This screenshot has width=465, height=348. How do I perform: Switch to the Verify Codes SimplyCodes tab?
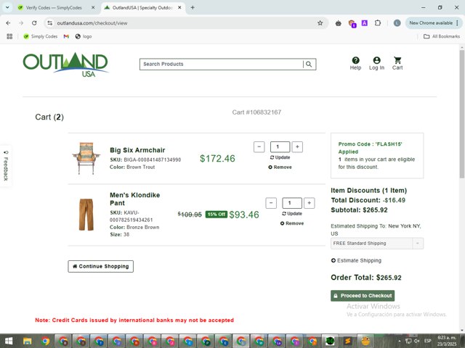[x=54, y=8]
